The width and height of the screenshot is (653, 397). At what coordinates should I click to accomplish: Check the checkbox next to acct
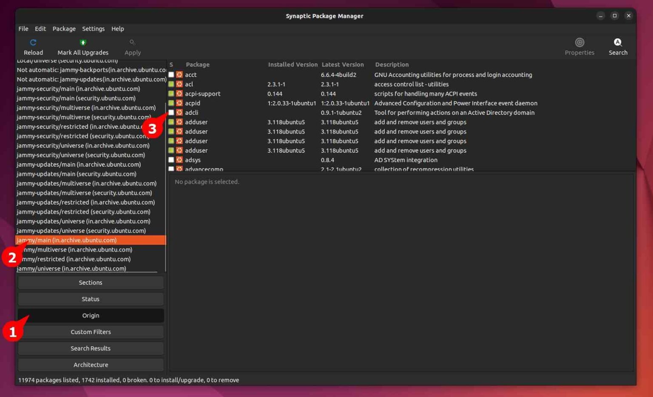pyautogui.click(x=171, y=74)
